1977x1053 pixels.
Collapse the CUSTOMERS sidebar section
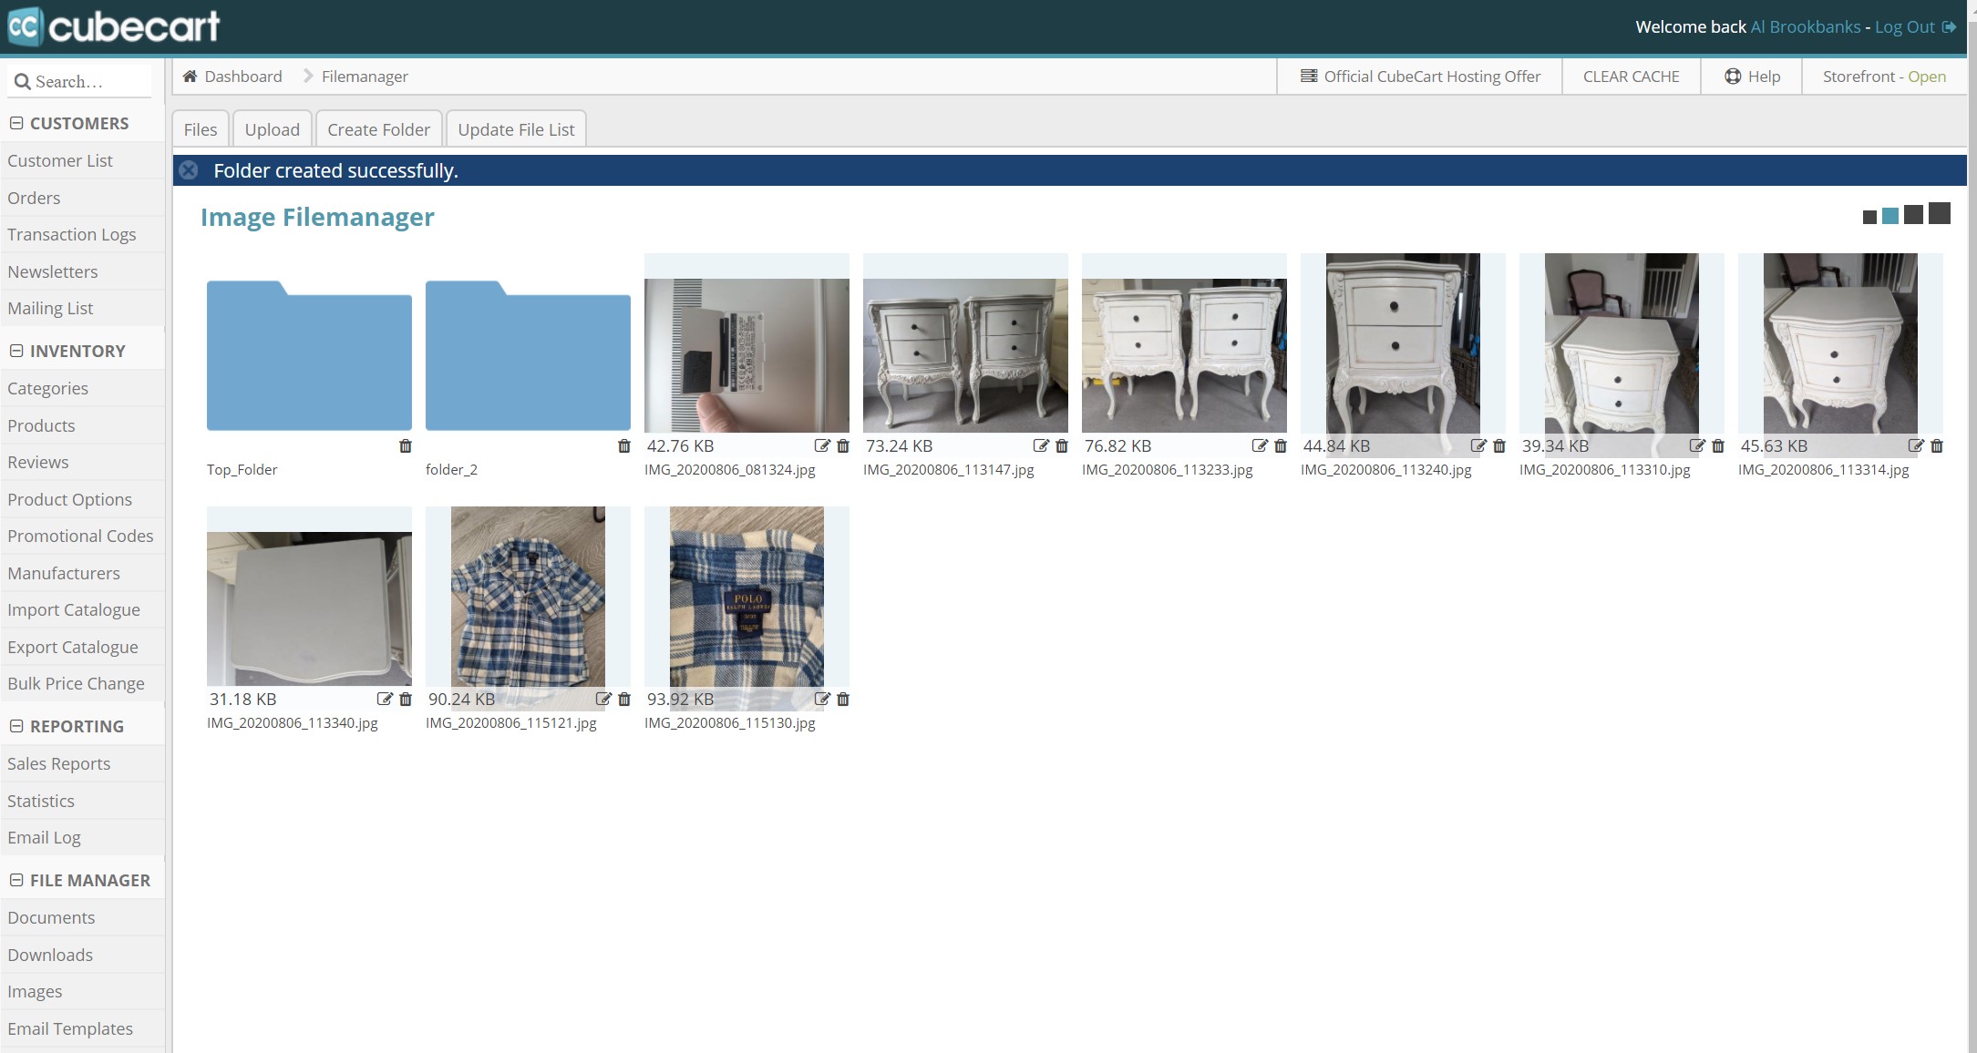pyautogui.click(x=15, y=122)
